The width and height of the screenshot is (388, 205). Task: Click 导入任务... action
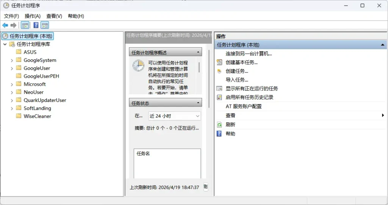pyautogui.click(x=237, y=80)
